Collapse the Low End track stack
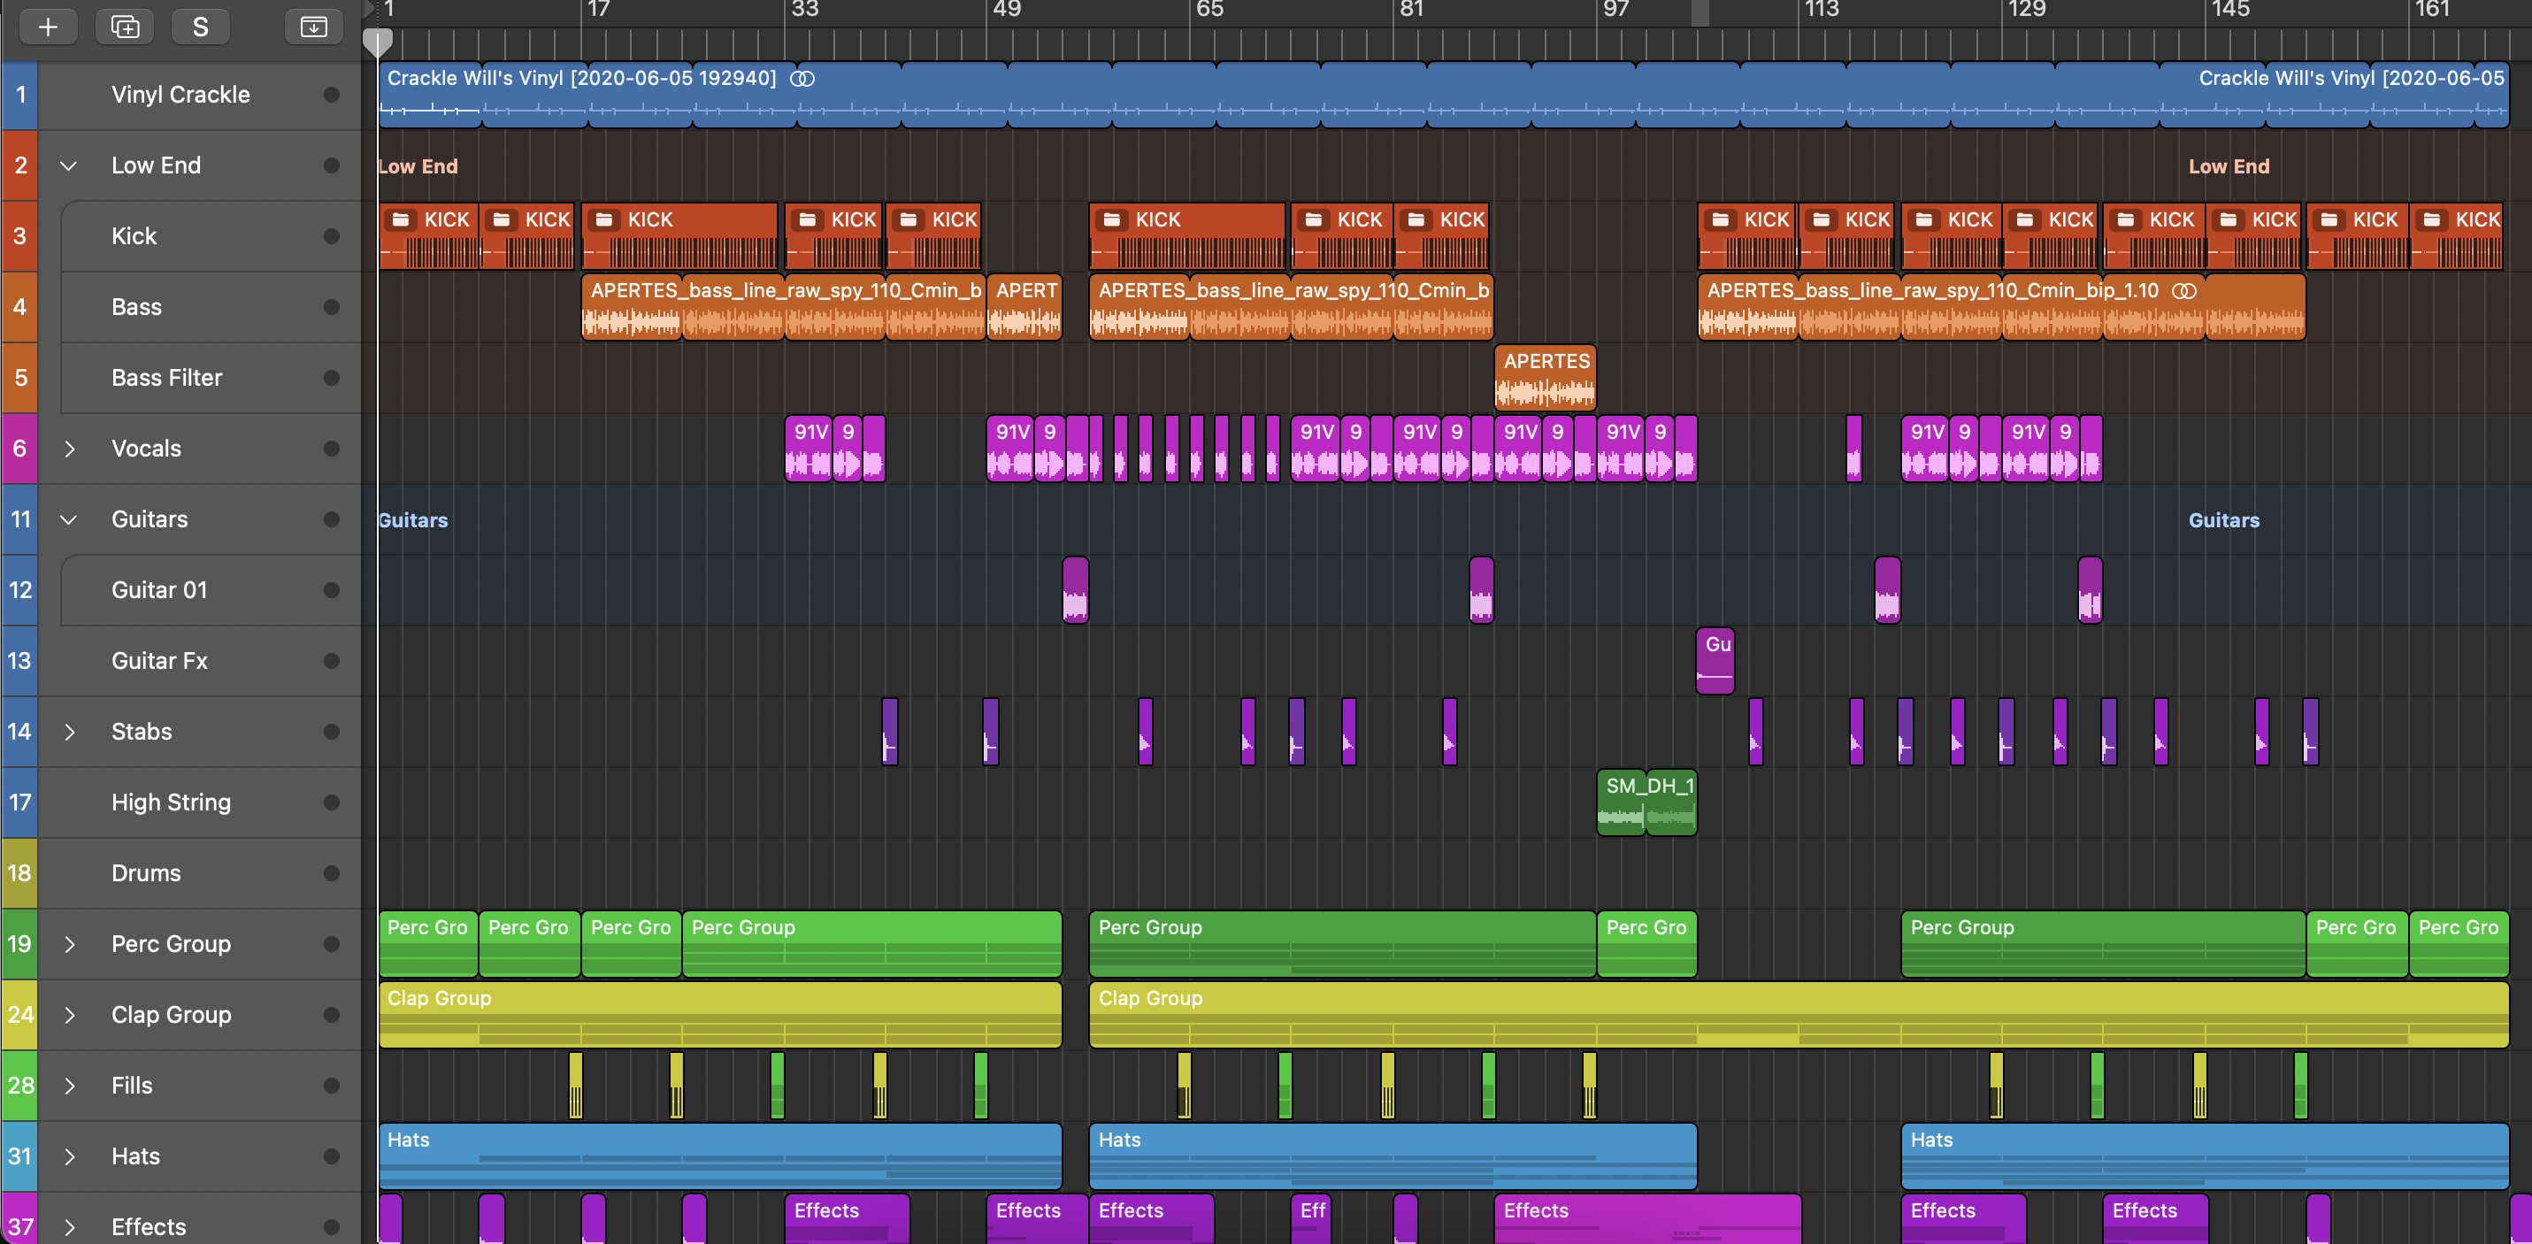The width and height of the screenshot is (2532, 1244). [69, 165]
